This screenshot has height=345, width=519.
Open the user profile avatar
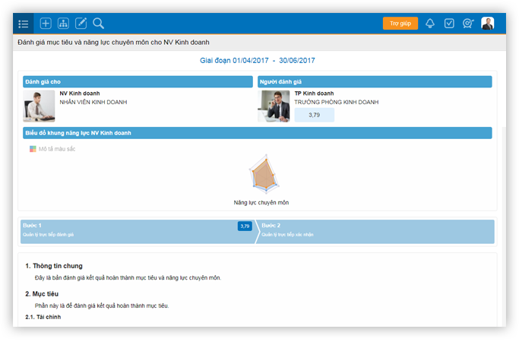[x=487, y=24]
